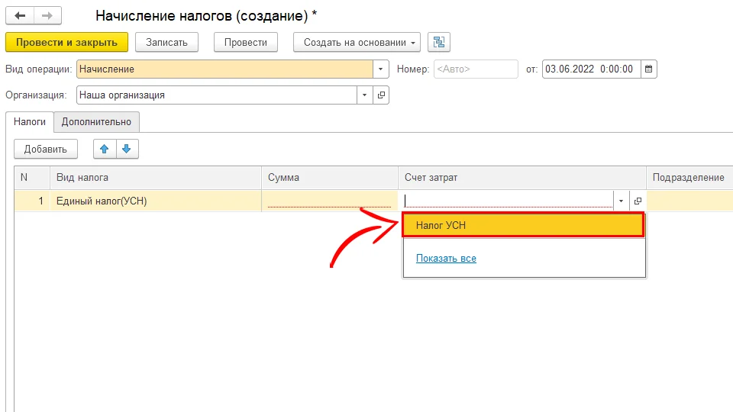Screen dimensions: 733x412
Task: Open the cost account selection form icon
Action: [638, 201]
